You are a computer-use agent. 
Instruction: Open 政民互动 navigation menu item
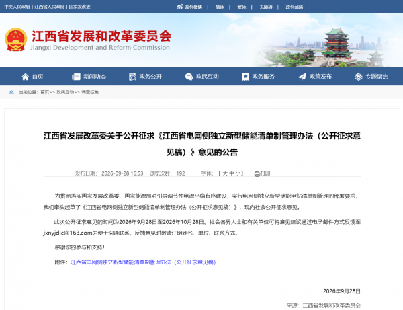tap(208, 77)
